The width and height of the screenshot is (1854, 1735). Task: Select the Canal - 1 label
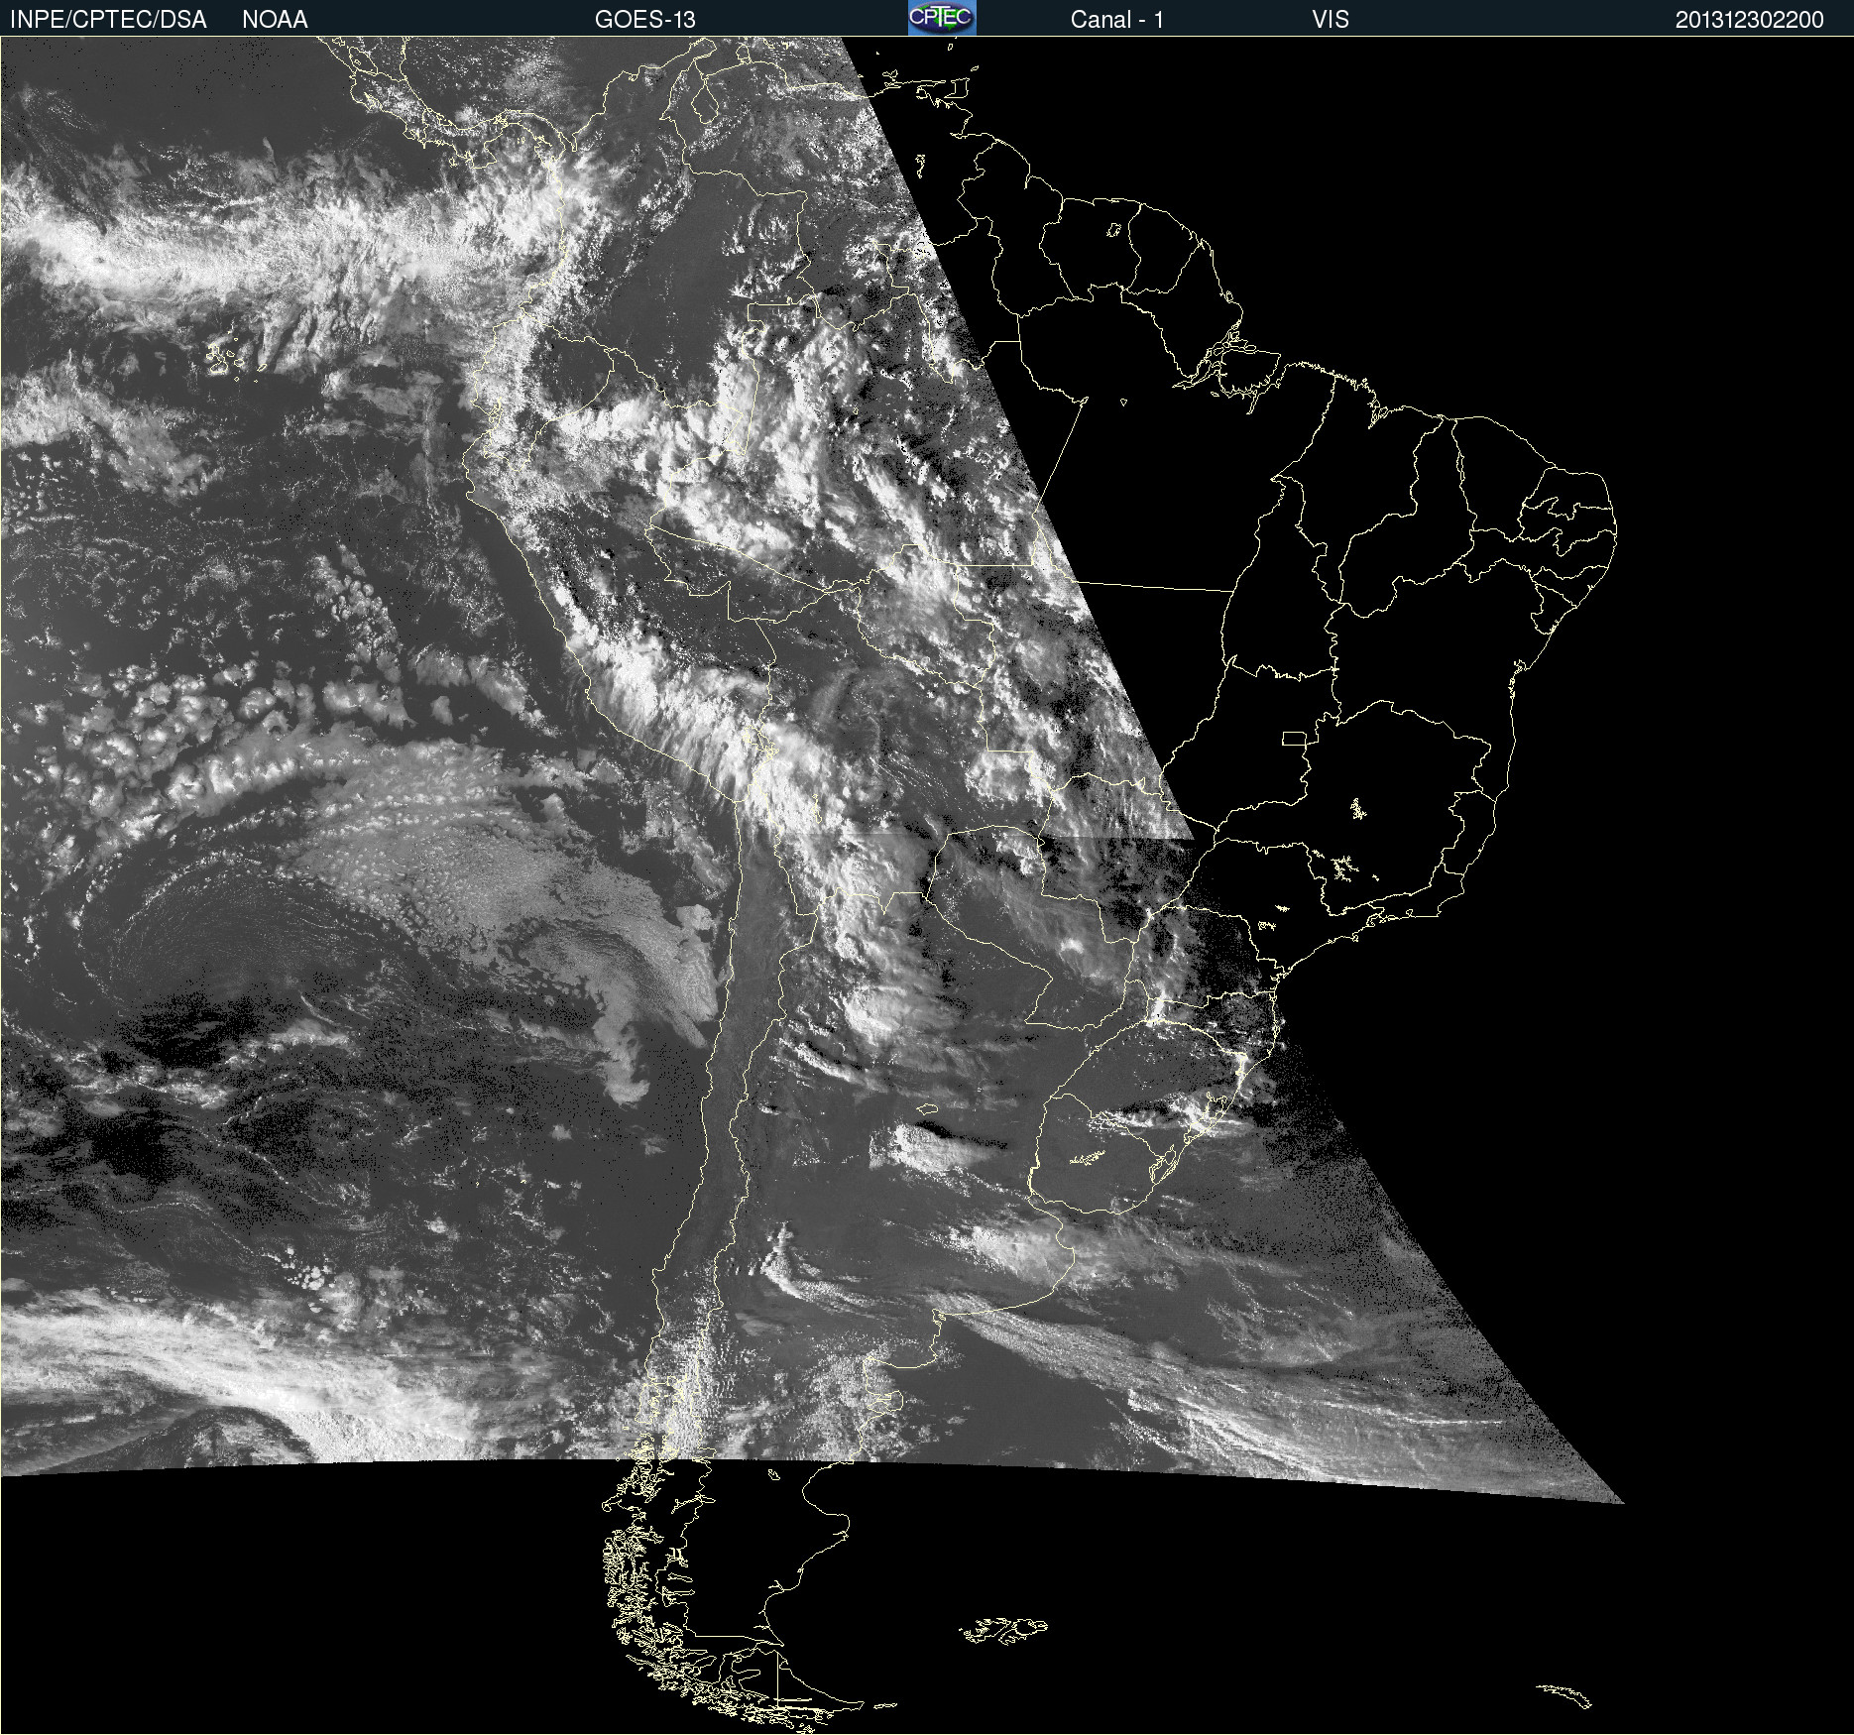pos(1117,20)
